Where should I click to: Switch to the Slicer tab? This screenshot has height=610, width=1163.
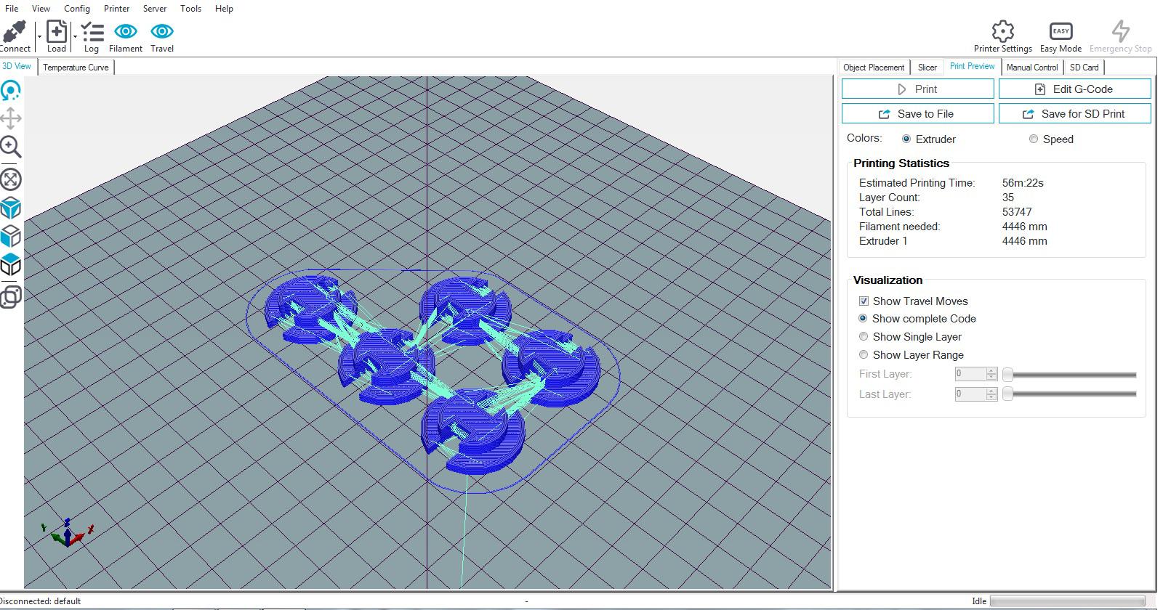(927, 68)
